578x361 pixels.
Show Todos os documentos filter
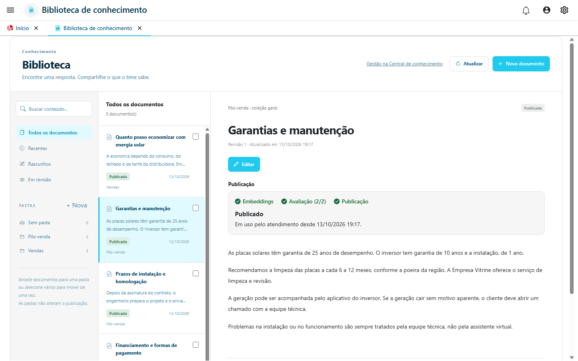[54, 133]
